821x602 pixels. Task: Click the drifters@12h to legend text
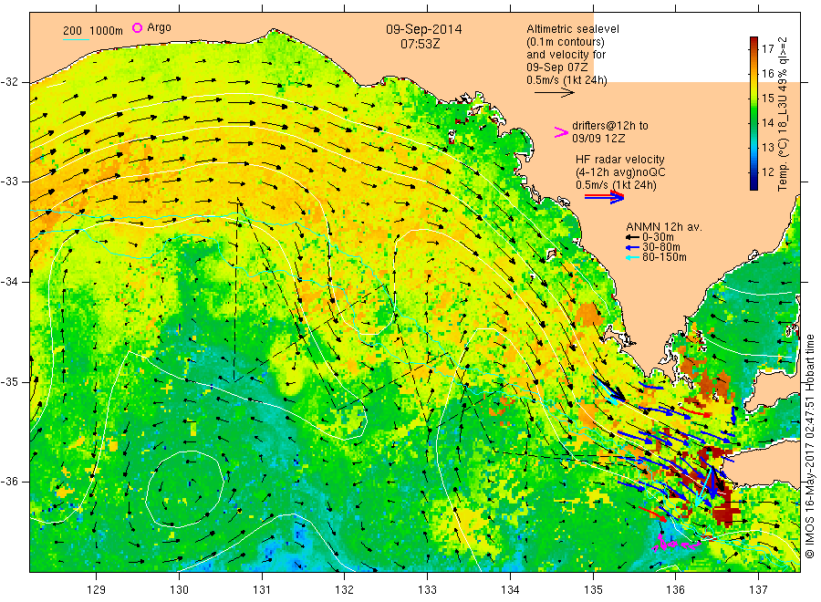click(x=610, y=126)
